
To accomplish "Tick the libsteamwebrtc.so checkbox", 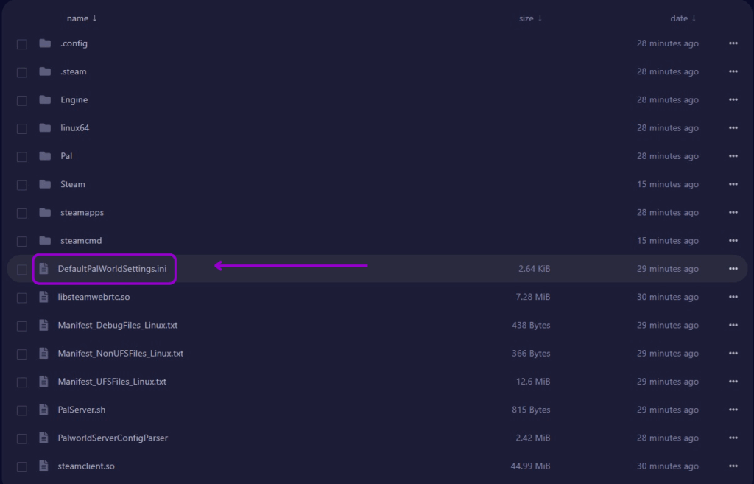I will (x=21, y=298).
